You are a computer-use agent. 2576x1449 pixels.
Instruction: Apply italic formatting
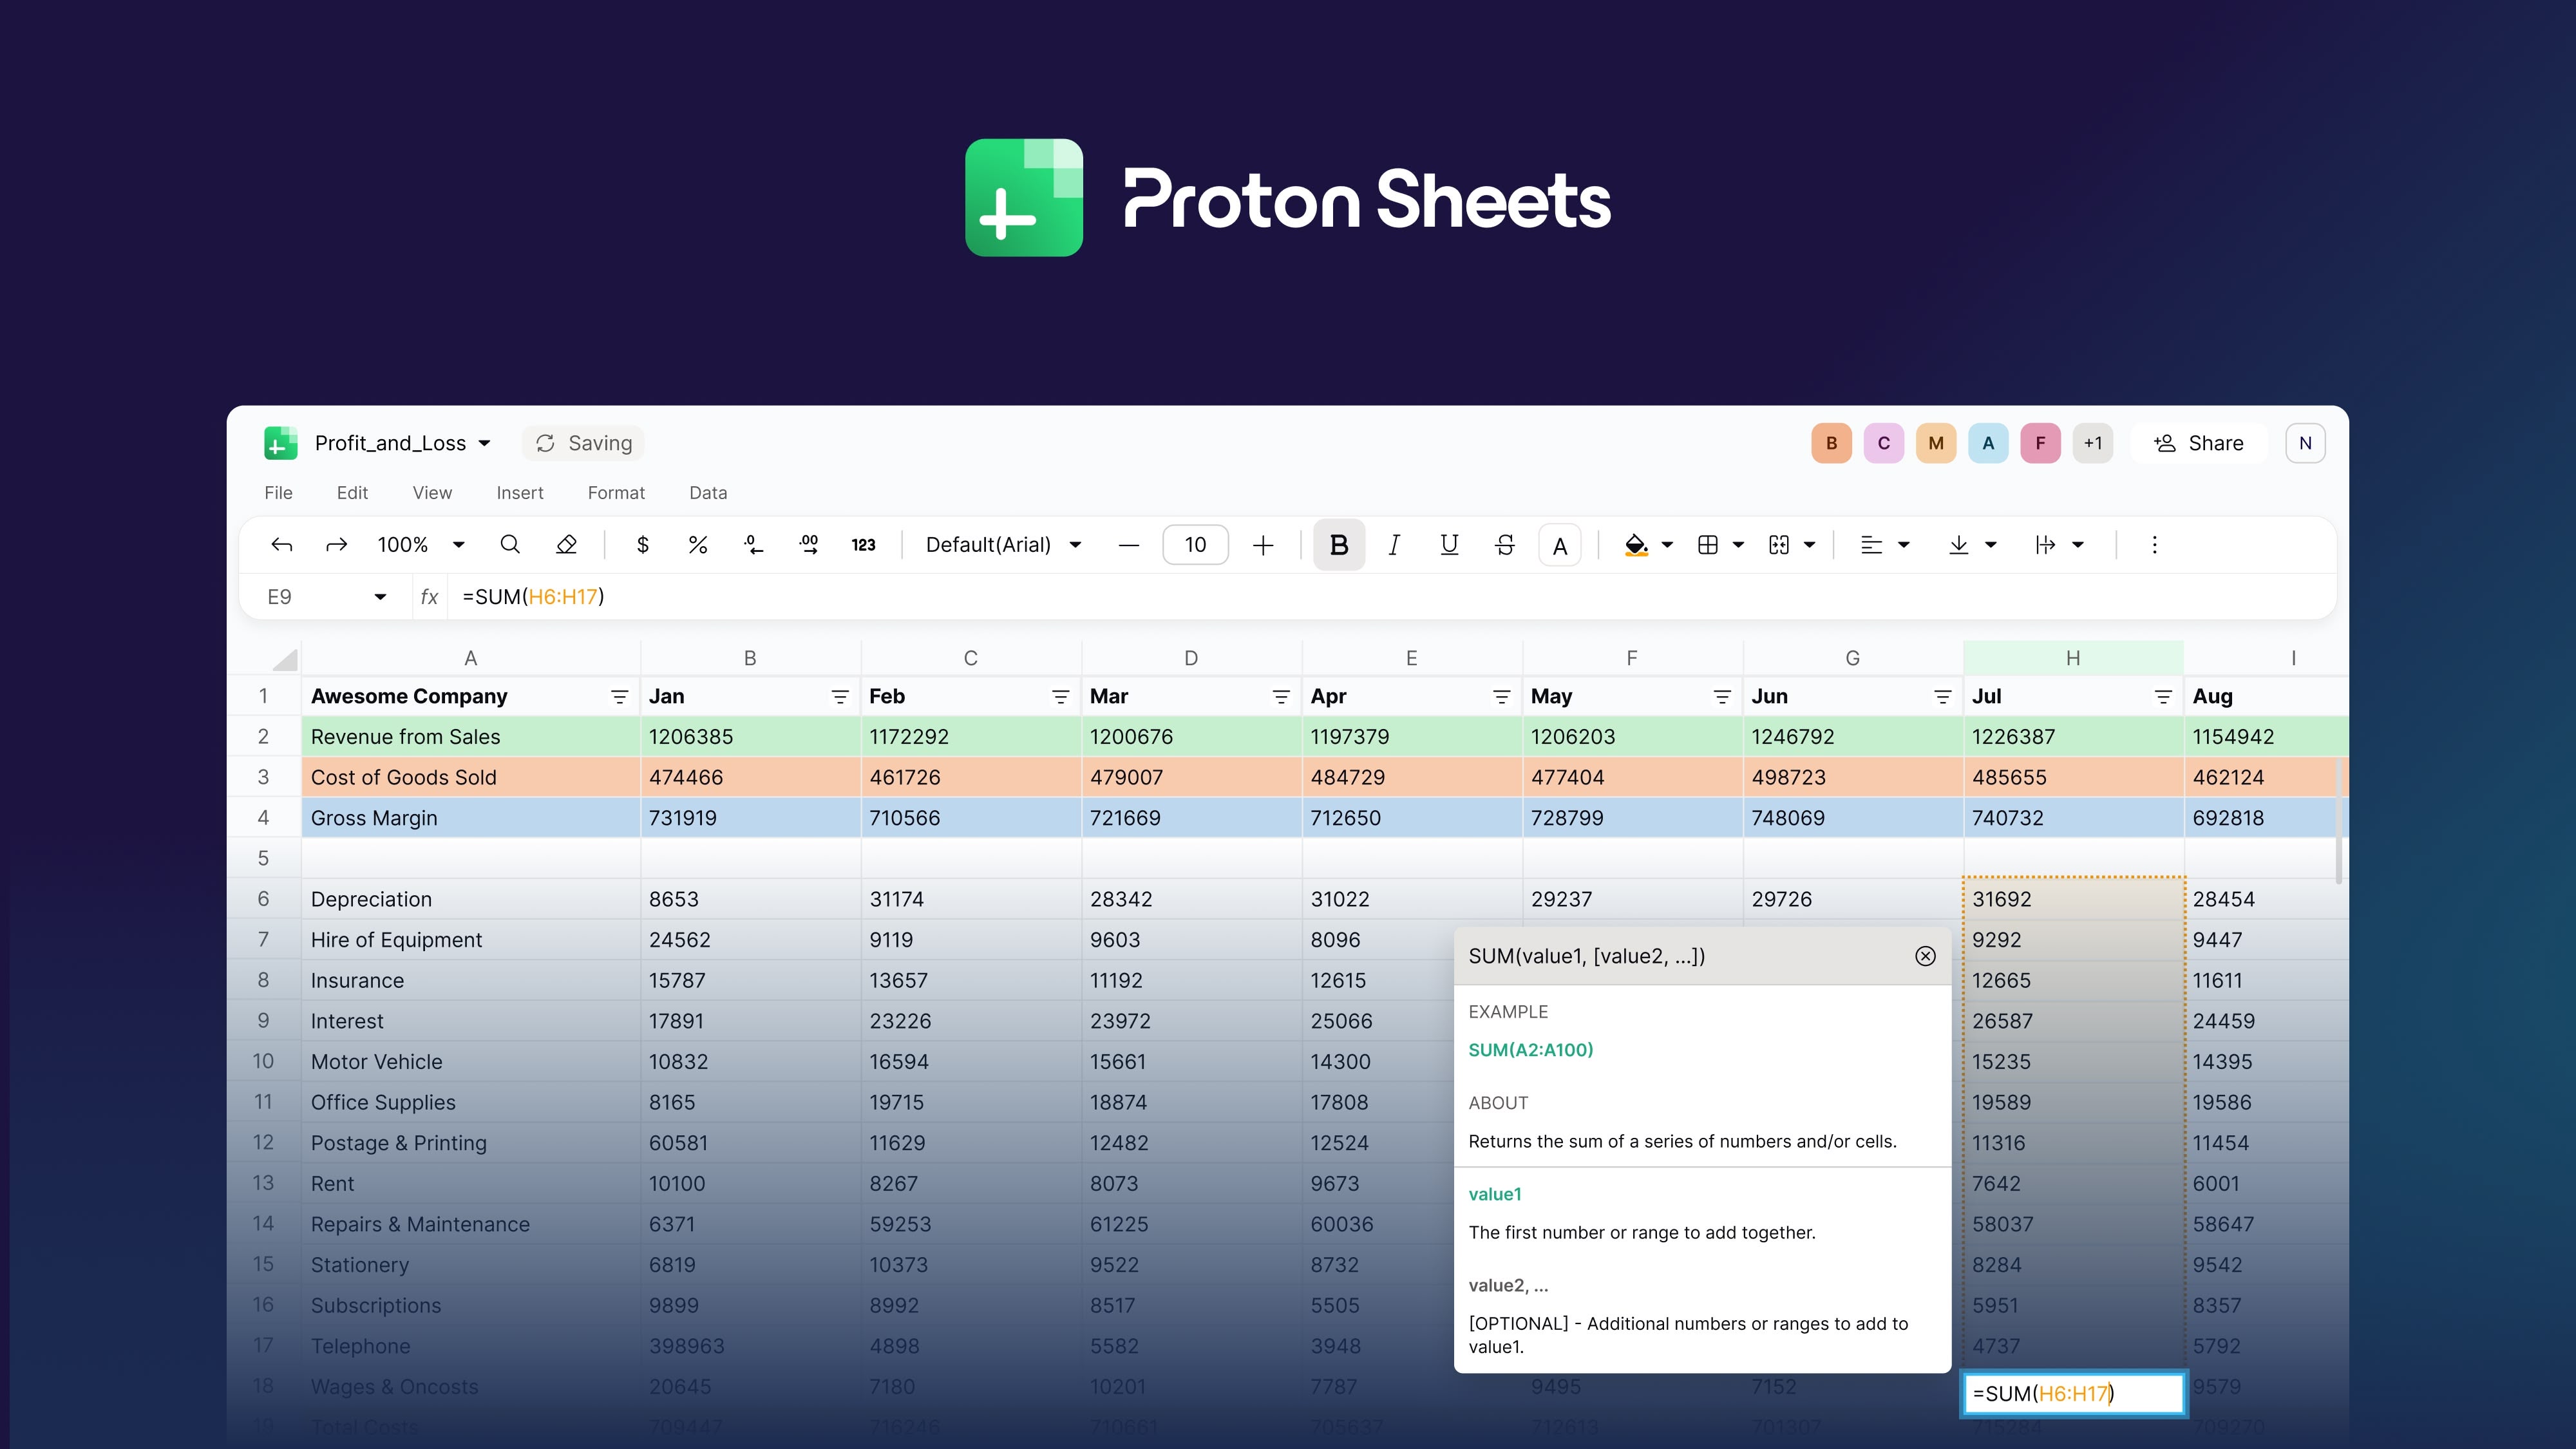(1394, 545)
